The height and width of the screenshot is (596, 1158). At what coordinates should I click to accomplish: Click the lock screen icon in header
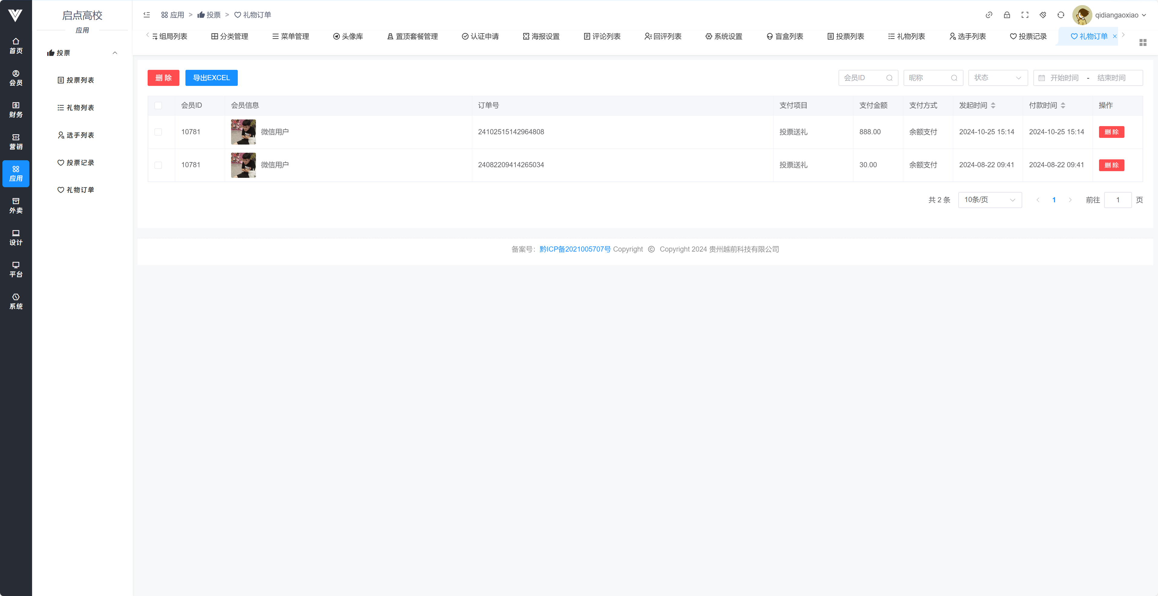point(1006,15)
